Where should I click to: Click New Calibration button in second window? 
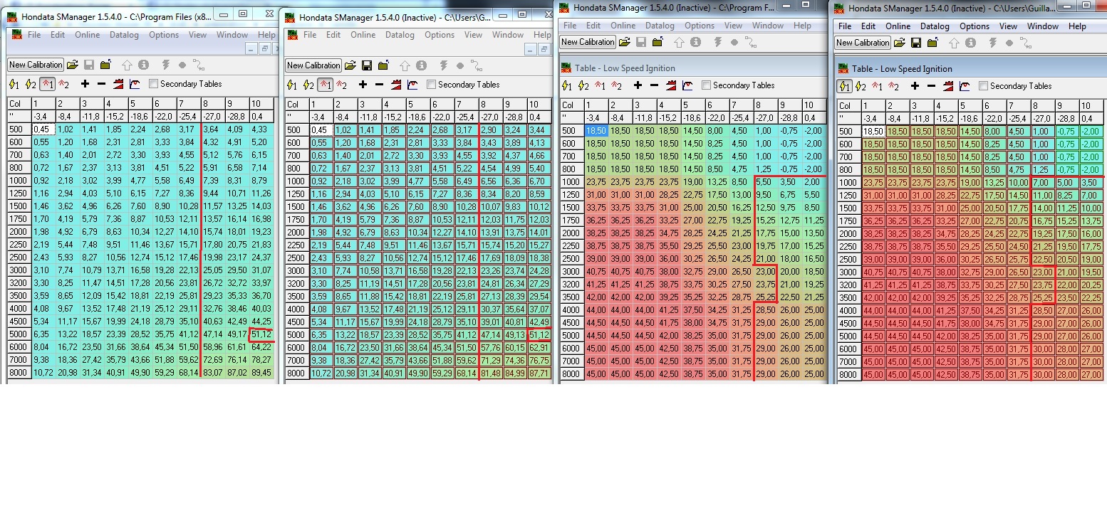point(313,65)
